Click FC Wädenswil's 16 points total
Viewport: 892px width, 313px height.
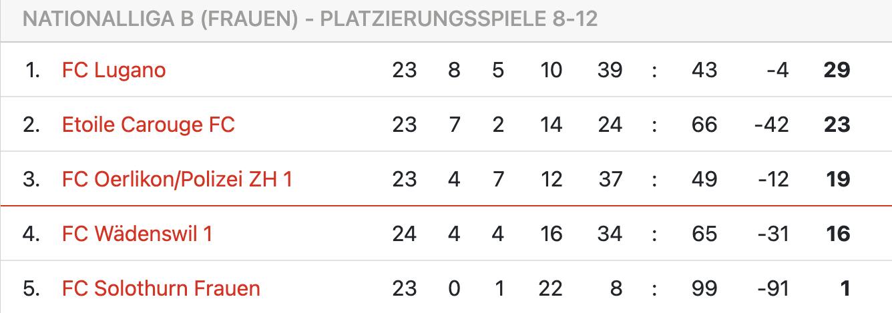click(x=837, y=234)
